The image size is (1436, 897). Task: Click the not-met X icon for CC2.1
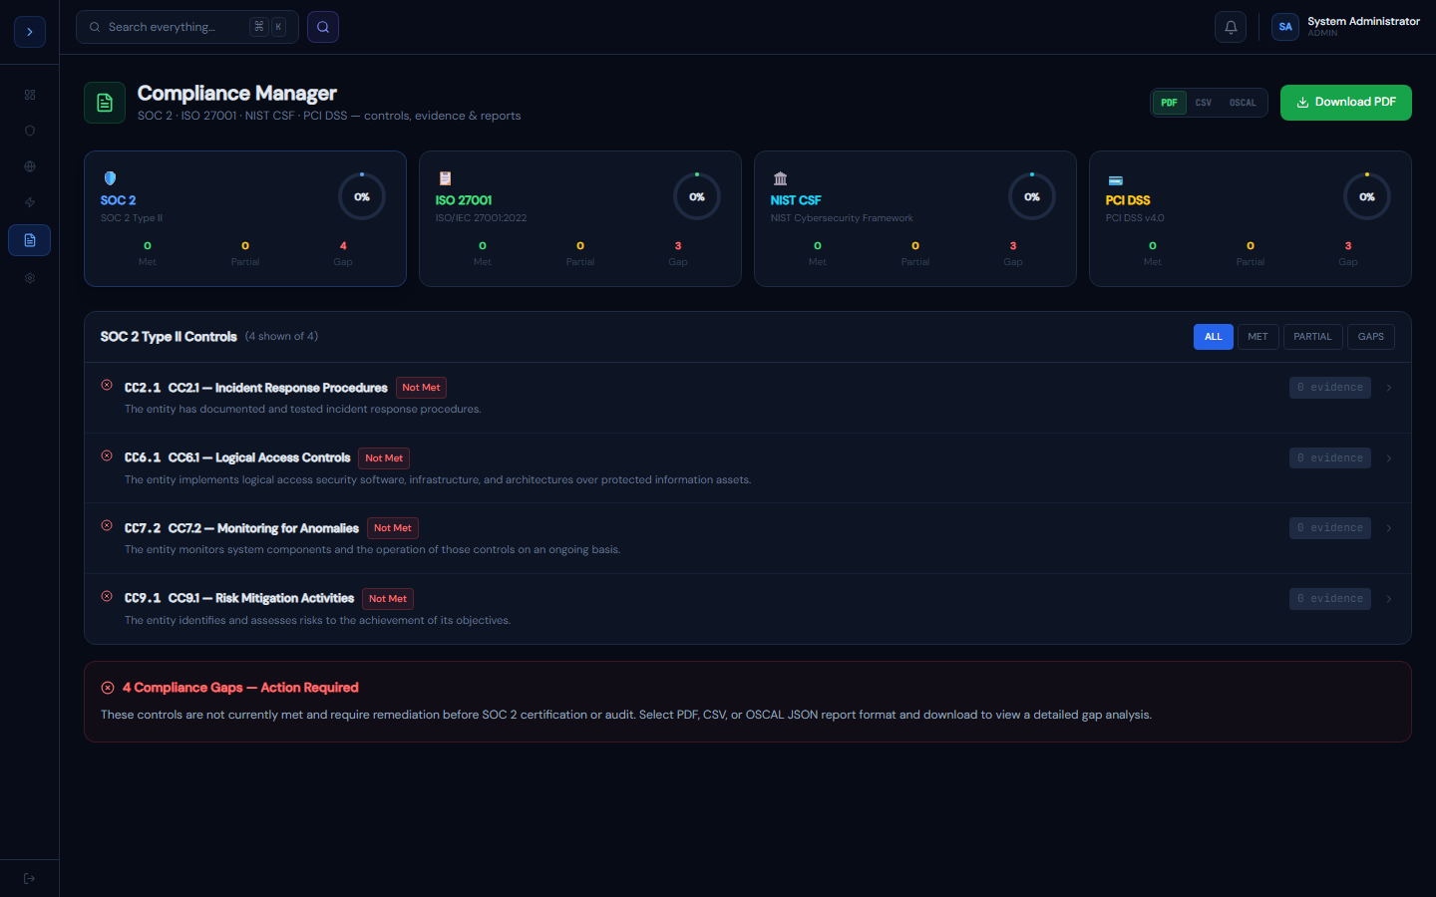pos(107,385)
